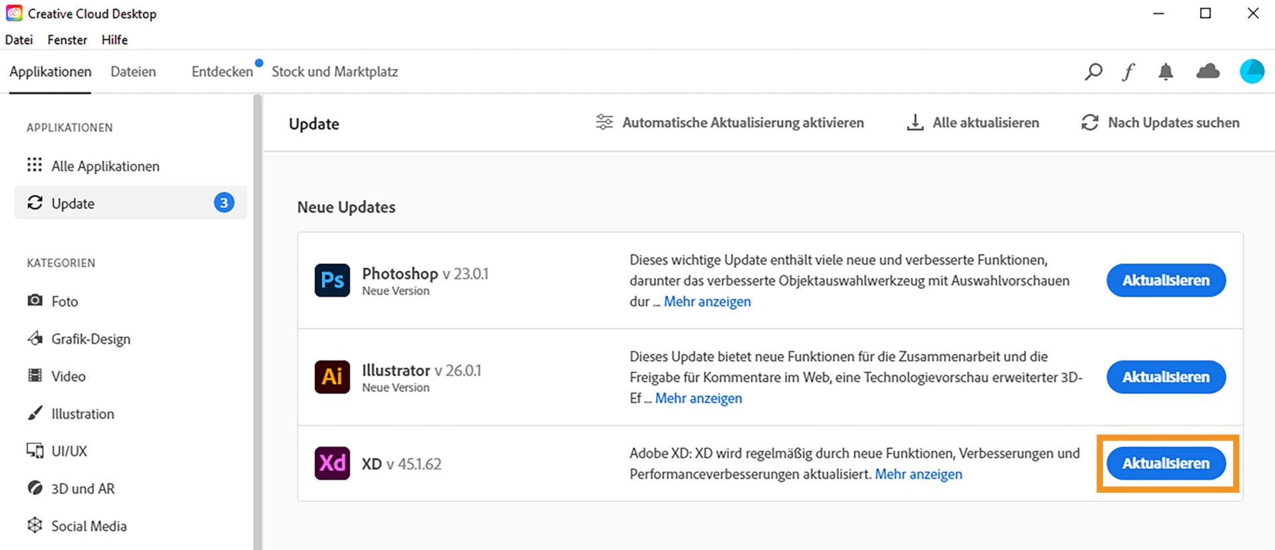Select the Update sidebar entry
1275x550 pixels.
pos(130,203)
